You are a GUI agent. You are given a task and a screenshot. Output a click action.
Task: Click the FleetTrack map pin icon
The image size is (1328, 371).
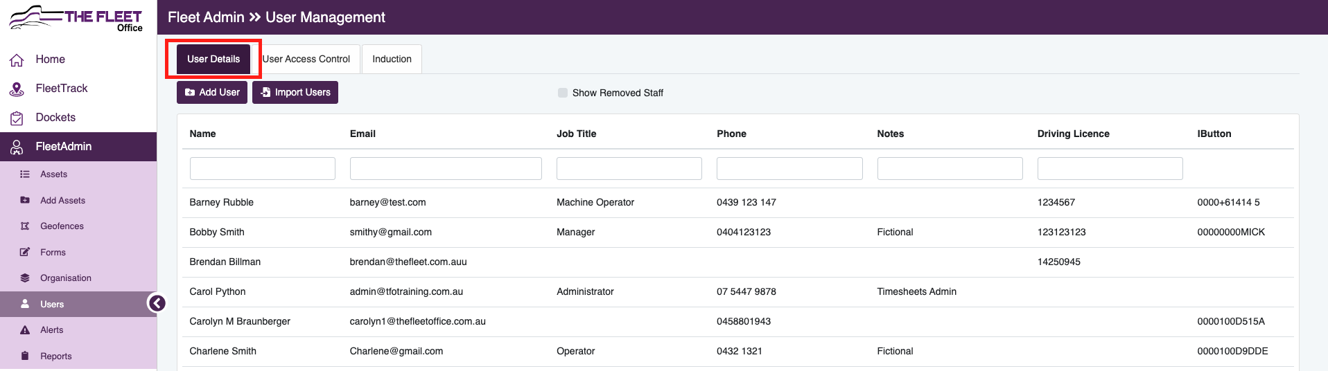point(17,89)
